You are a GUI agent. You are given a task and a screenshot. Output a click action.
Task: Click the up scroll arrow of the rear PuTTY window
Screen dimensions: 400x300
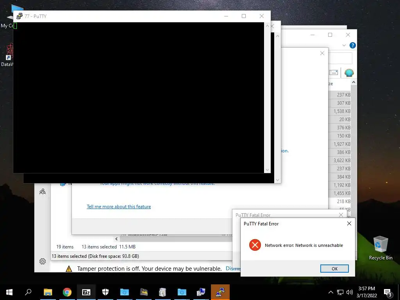tap(278, 36)
